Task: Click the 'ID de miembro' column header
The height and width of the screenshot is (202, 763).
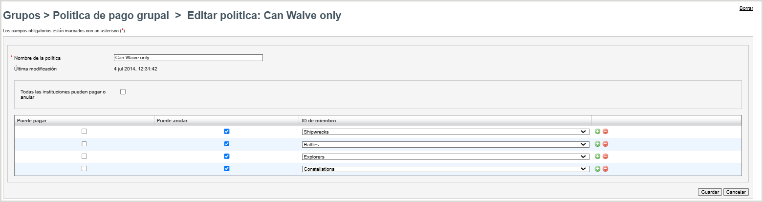Action: (319, 120)
